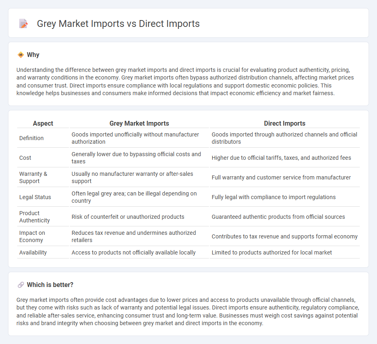
Task: Click cell 'Full warranty and customer service from manufacturer'
Action: pos(285,177)
